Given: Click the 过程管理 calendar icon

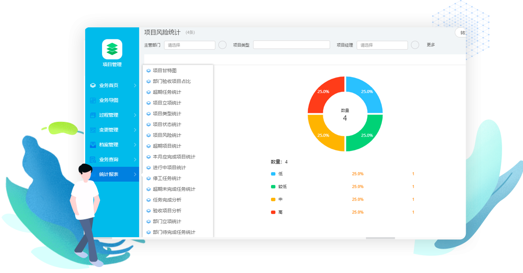Looking at the screenshot, I should [93, 115].
